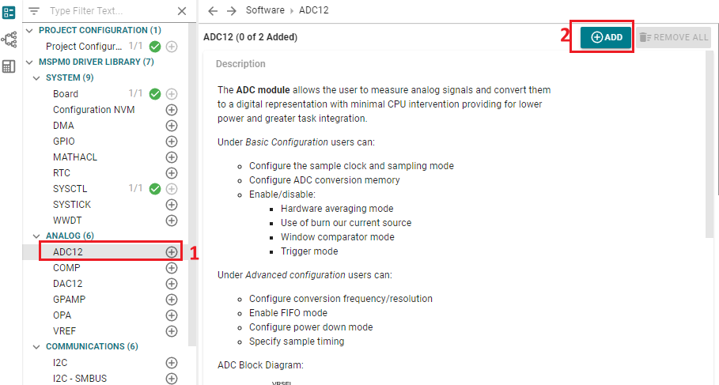
Task: Select the SYSCTL tree item
Action: click(70, 188)
